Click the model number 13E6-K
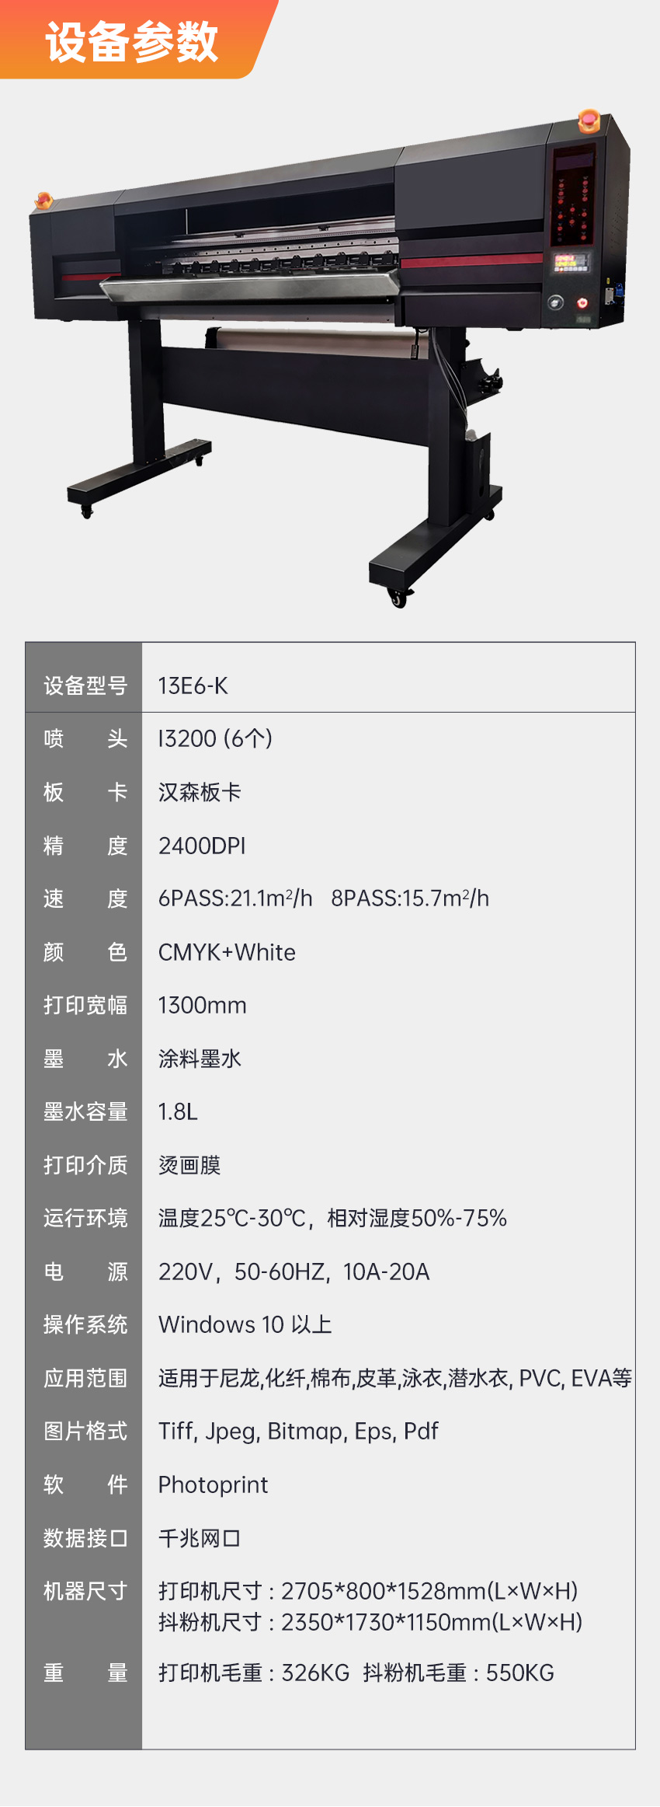Screen dimensions: 660x1807 click(193, 685)
